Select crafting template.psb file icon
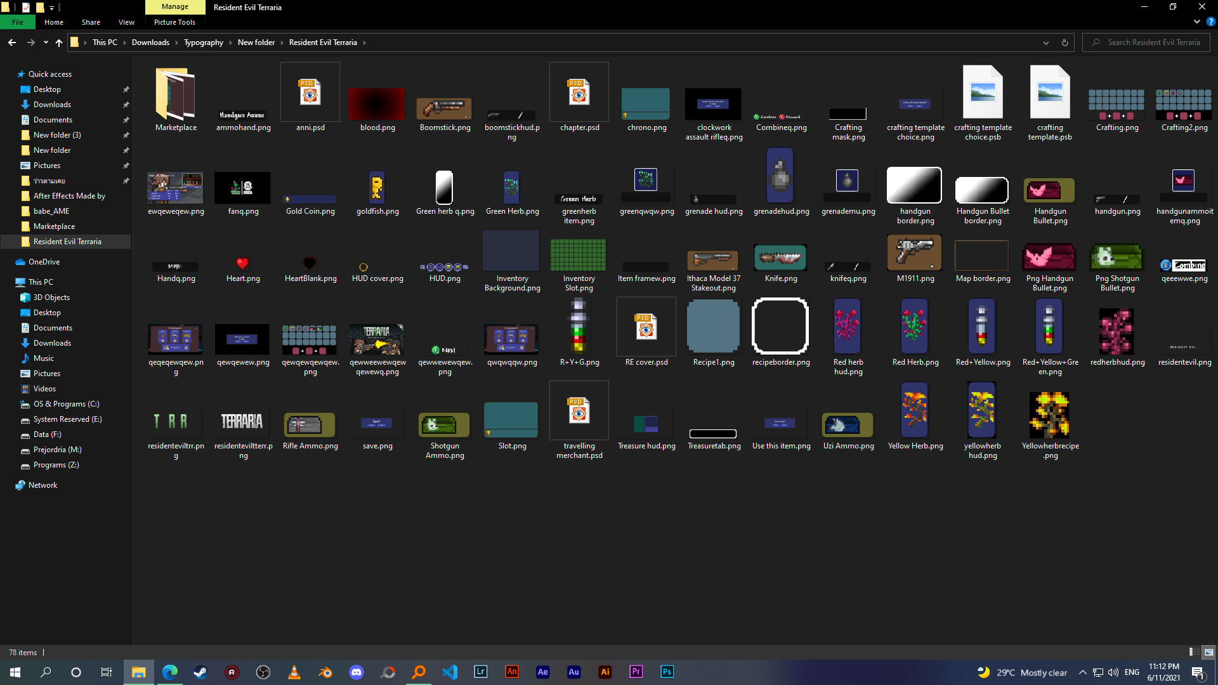1218x685 pixels. point(1050,93)
